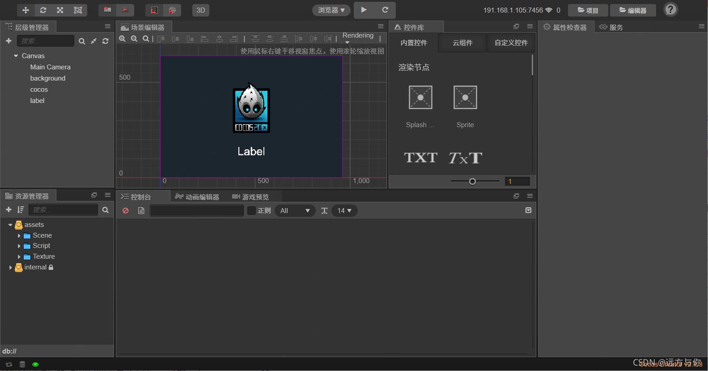This screenshot has height=371, width=708.
Task: Open the 层级管理器 panel menu
Action: coord(108,26)
